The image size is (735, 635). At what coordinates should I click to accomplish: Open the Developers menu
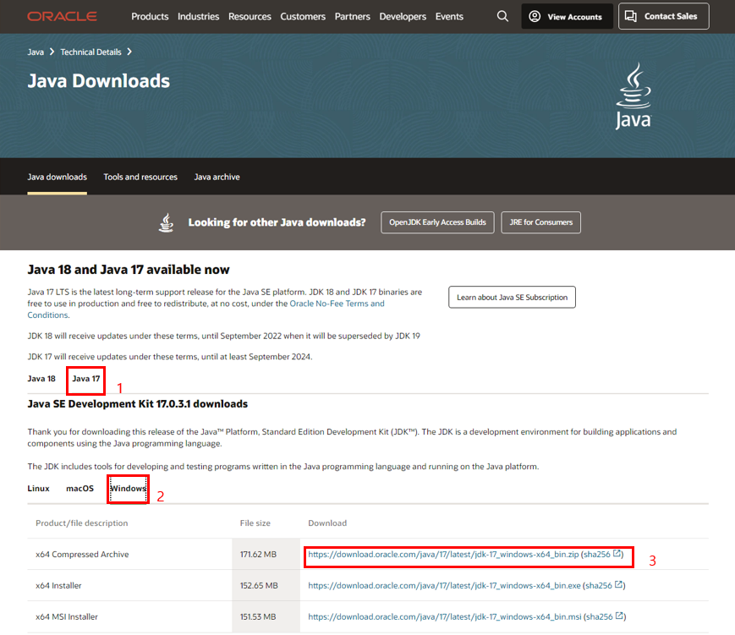(x=403, y=16)
